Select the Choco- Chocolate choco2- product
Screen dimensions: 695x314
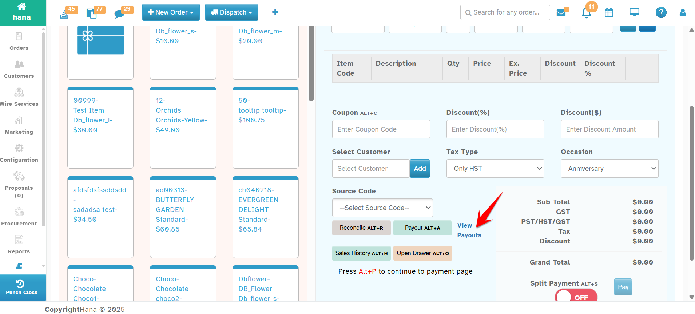coord(183,283)
